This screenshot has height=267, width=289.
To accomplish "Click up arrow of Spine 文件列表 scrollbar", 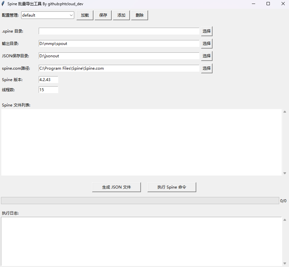I will (x=285, y=112).
